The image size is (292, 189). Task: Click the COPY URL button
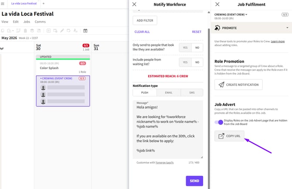pos(229,136)
